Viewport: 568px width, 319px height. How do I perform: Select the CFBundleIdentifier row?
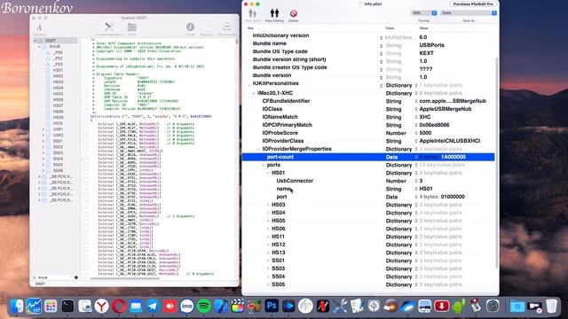pos(368,101)
